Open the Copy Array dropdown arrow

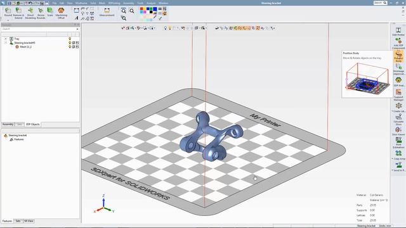click(x=393, y=159)
